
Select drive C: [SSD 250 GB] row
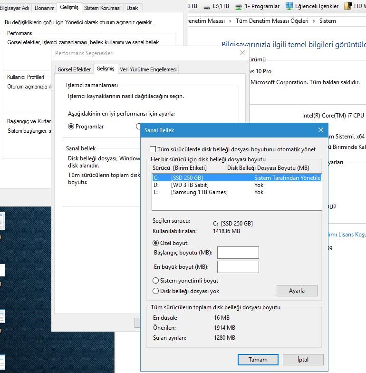237,178
